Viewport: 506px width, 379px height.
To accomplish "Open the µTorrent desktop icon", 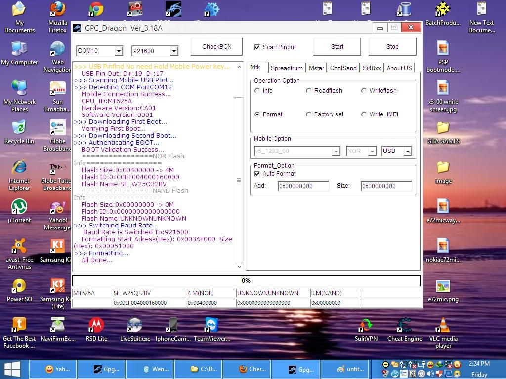I will point(19,208).
